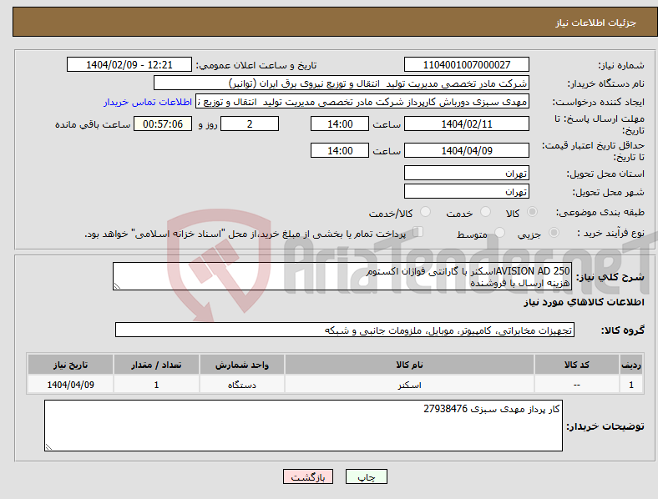Click the شرح کلی نیاز text area
The image size is (658, 499).
click(x=342, y=276)
